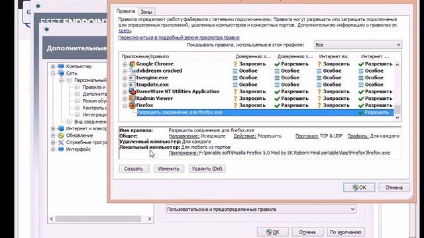Open the здесь help link
This screenshot has height=238, width=424.
click(125, 31)
